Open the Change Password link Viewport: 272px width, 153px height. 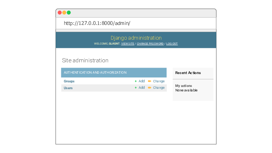click(x=150, y=44)
